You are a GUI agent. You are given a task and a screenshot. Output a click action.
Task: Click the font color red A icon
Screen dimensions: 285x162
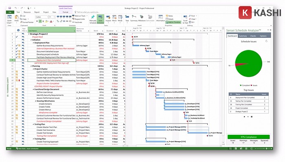click(51, 22)
